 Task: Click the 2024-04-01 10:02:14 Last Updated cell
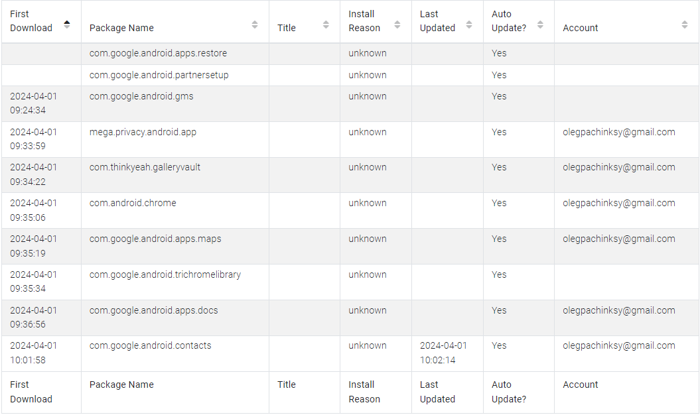tap(443, 353)
